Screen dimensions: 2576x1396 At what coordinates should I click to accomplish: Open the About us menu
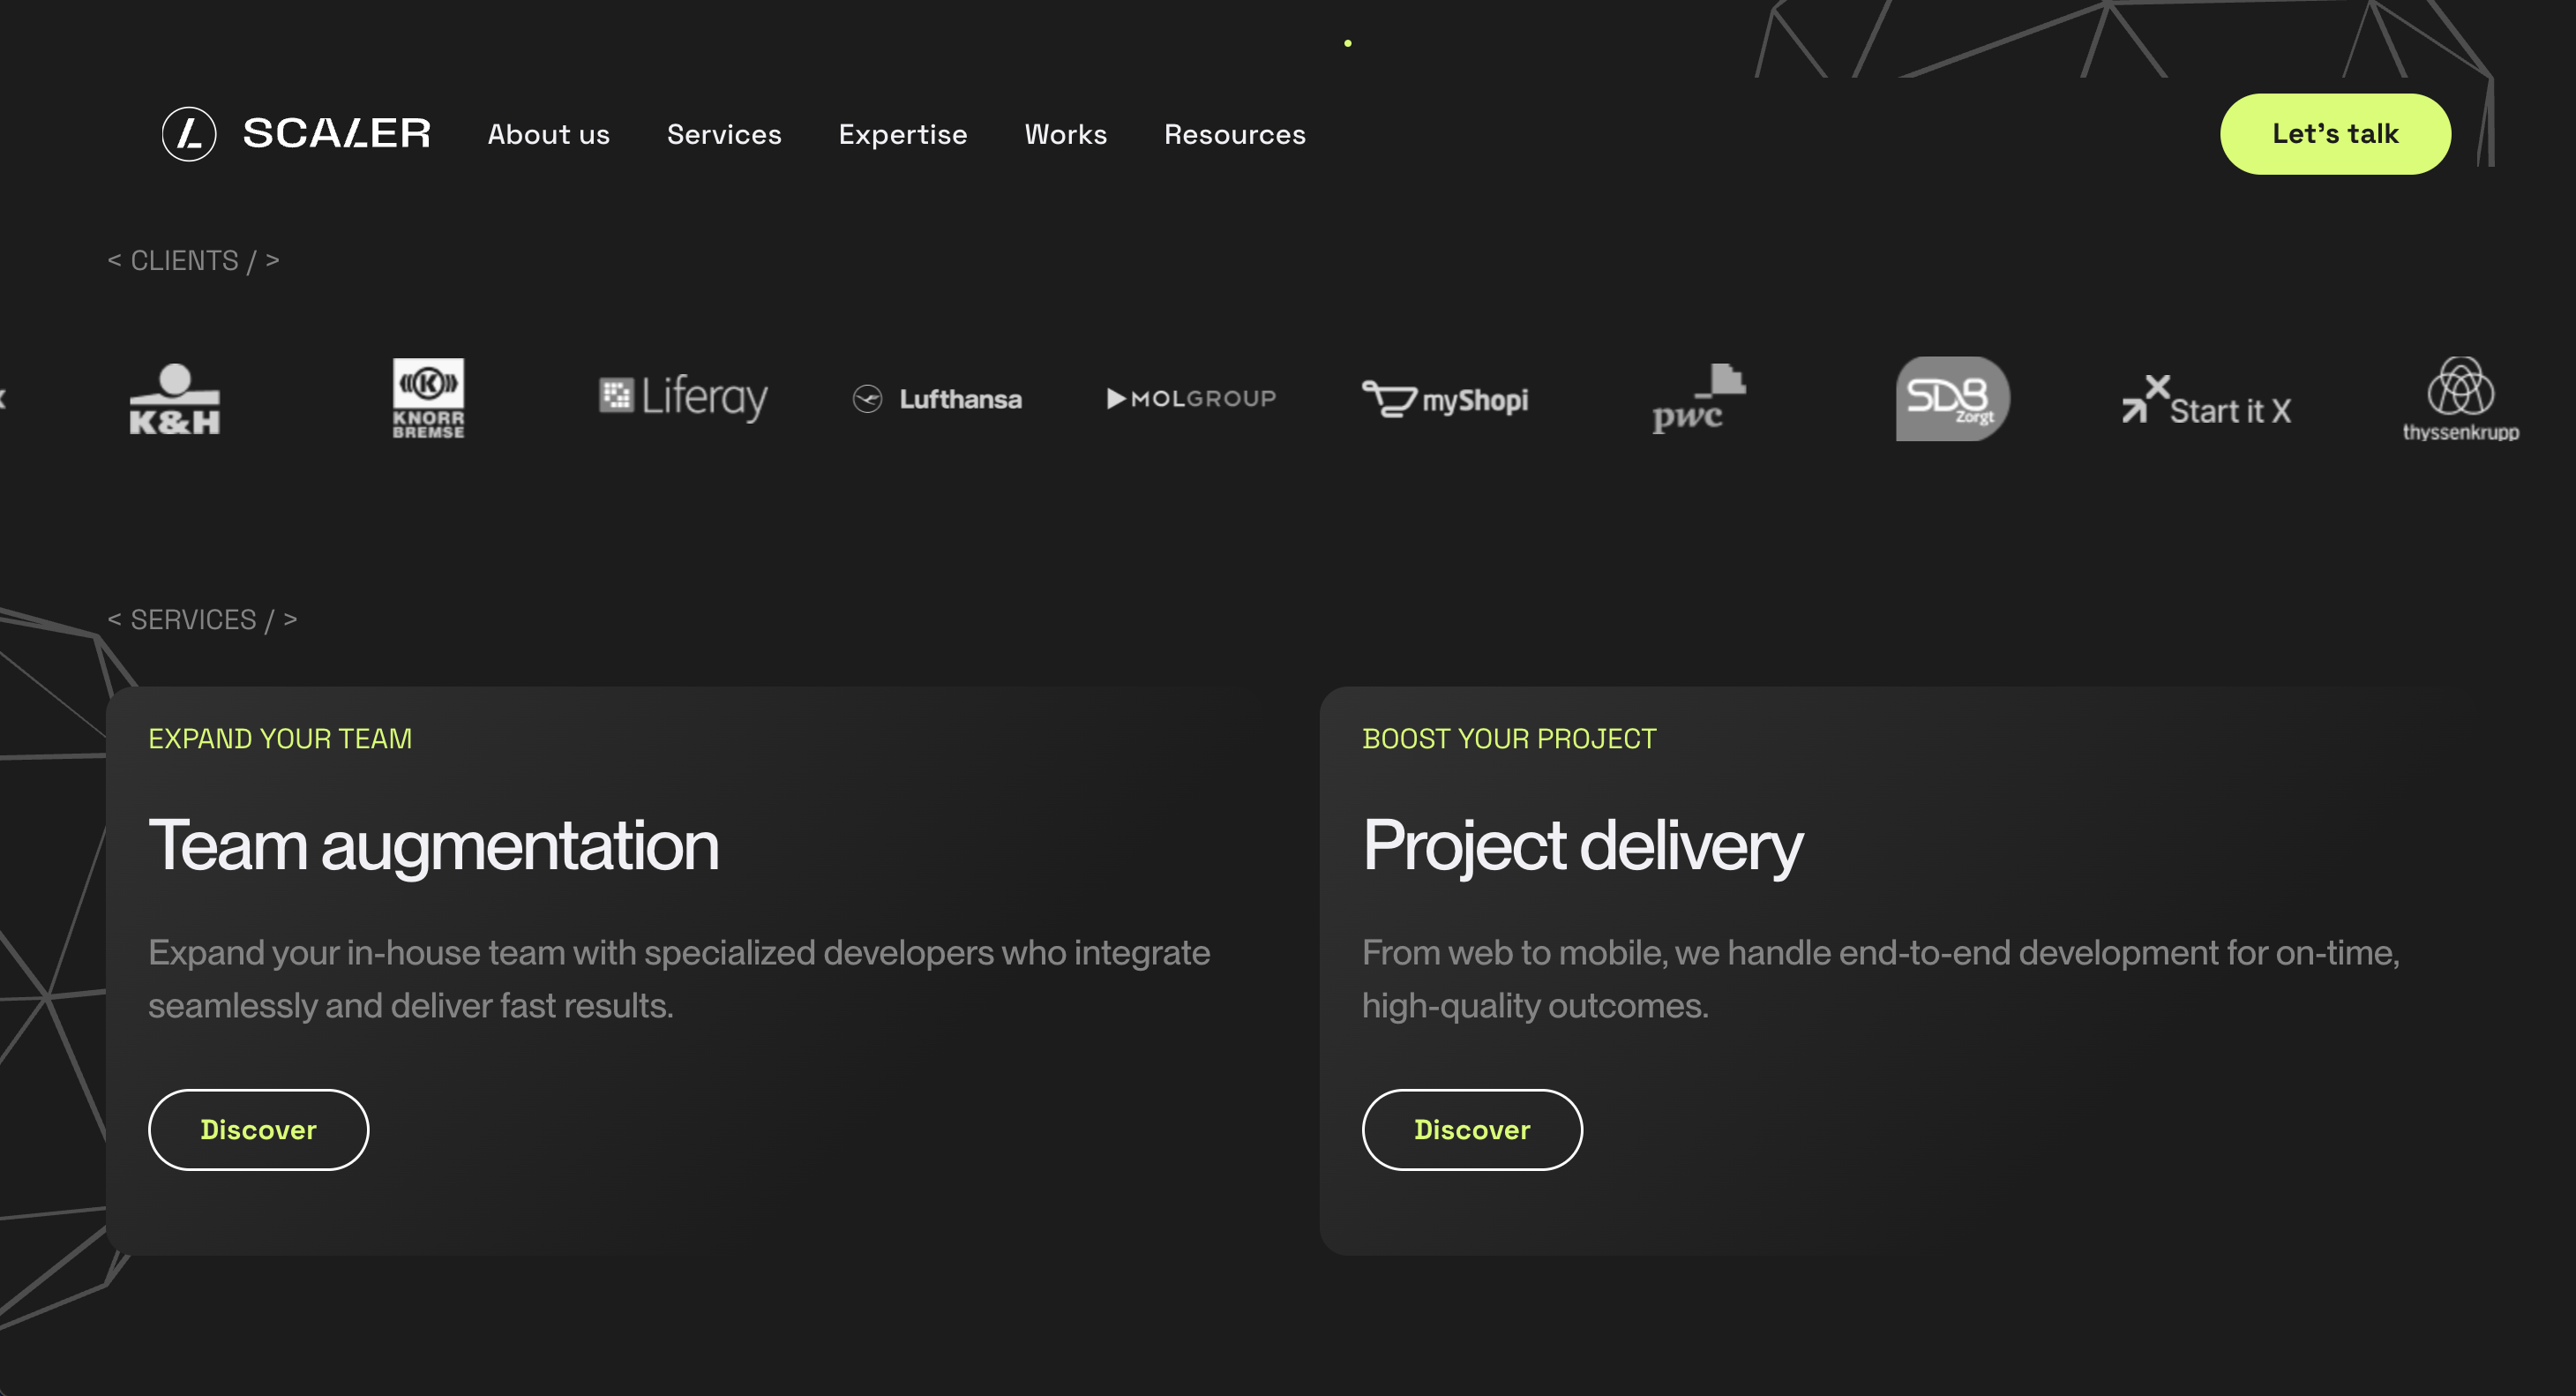click(549, 134)
